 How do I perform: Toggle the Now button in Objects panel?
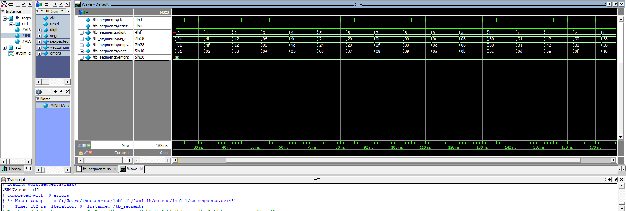[53, 11]
